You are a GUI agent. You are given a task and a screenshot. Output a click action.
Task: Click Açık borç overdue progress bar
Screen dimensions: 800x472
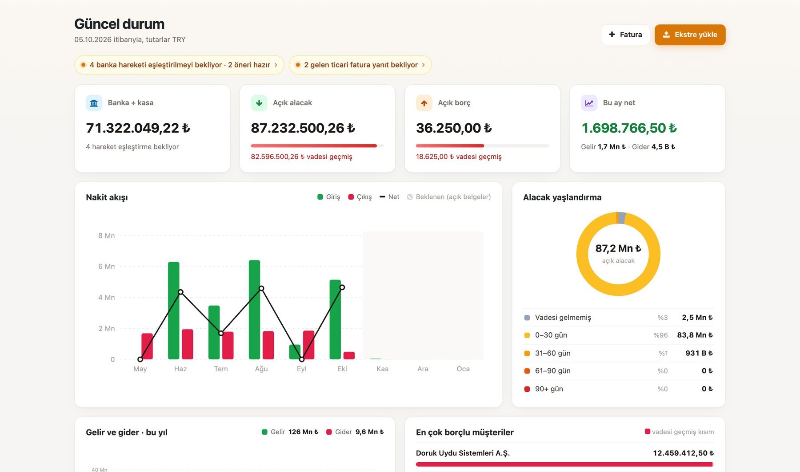click(x=482, y=146)
